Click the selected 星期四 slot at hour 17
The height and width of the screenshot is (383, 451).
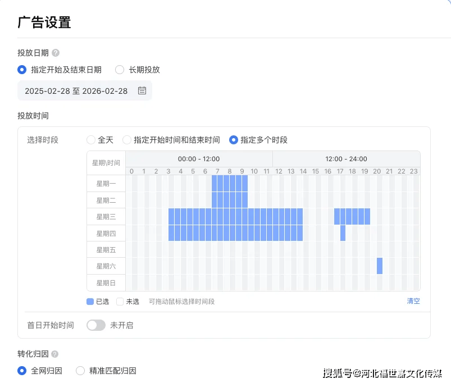pos(343,233)
